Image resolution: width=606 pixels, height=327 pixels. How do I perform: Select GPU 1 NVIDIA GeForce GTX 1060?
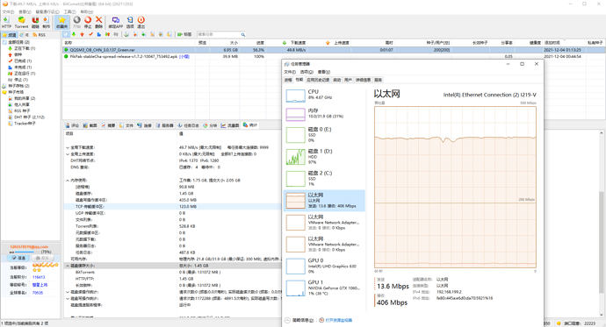(x=324, y=288)
